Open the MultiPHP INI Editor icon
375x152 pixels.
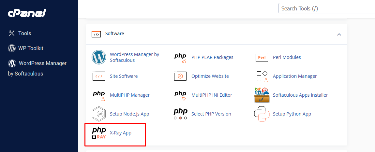180,95
